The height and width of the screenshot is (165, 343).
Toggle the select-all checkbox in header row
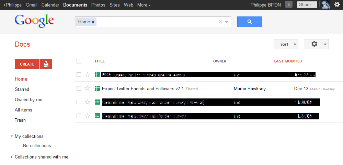pos(79,61)
